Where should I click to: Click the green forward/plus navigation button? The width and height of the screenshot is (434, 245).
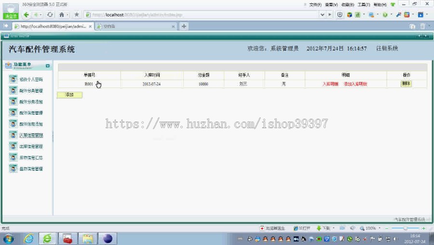point(36,14)
